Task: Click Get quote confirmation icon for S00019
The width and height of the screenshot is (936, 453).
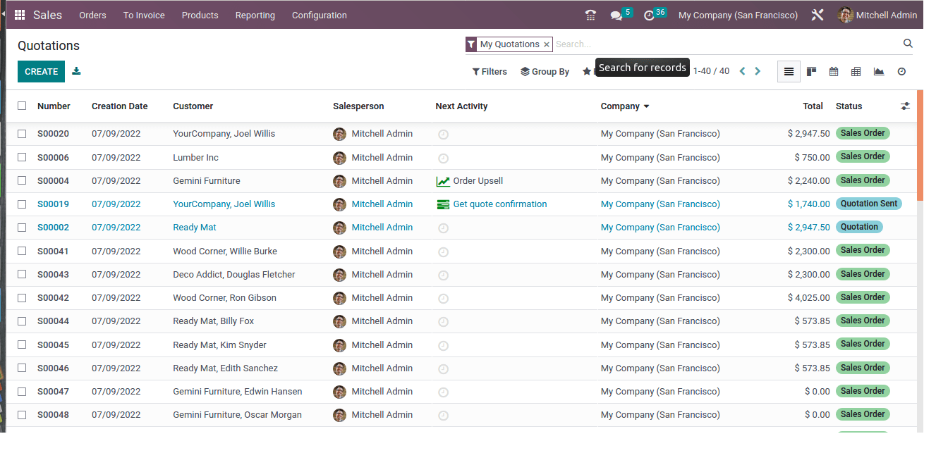Action: point(443,204)
